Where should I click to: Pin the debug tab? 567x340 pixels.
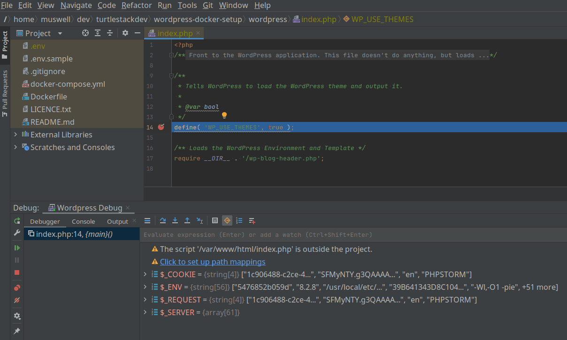17,331
